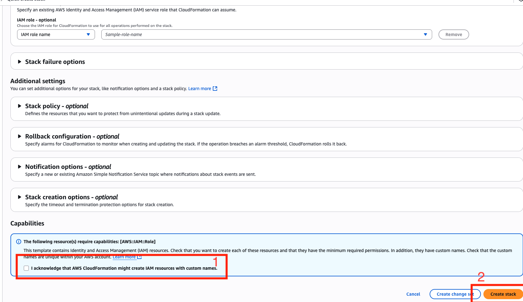Viewport: 523px width, 302px height.
Task: Open Learn more link under Additional settings
Action: [x=199, y=89]
